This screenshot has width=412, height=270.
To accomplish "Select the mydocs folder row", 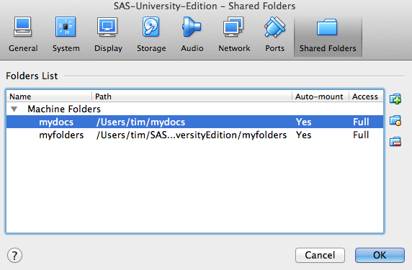I will [x=194, y=122].
